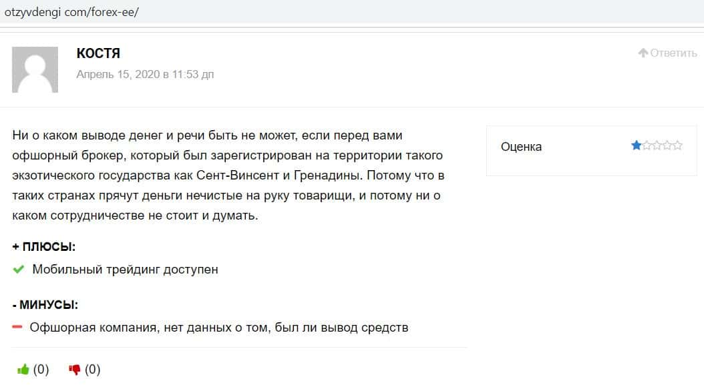Click the Оценка rating label

coord(521,147)
